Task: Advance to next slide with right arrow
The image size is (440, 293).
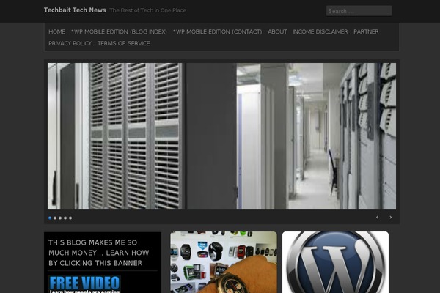Action: (x=391, y=218)
